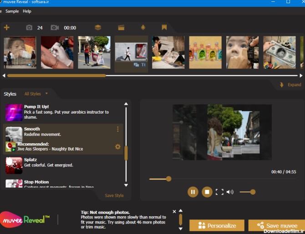Select the sidewalk artwork photo thumbnail
Screen dimensions: 305x234
click(168, 52)
